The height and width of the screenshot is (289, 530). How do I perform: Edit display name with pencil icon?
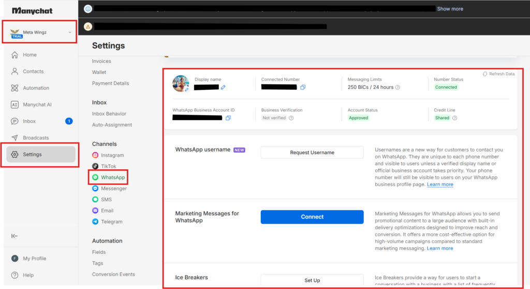223,87
